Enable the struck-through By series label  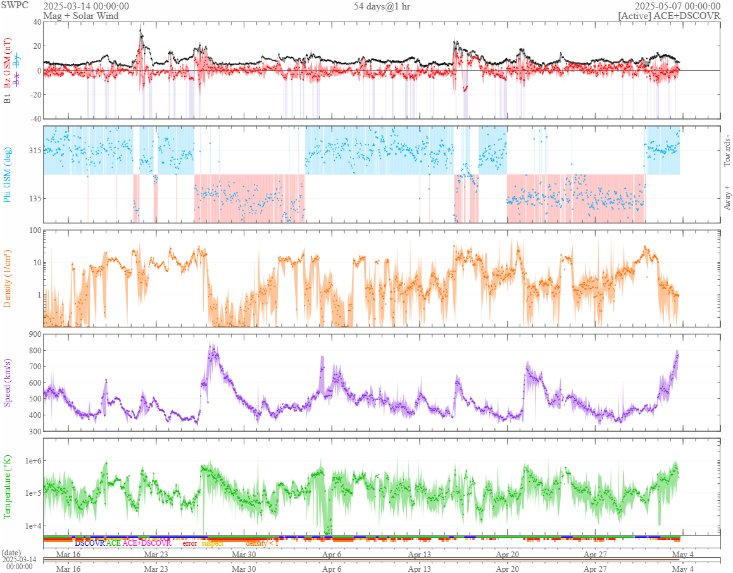[x=16, y=60]
